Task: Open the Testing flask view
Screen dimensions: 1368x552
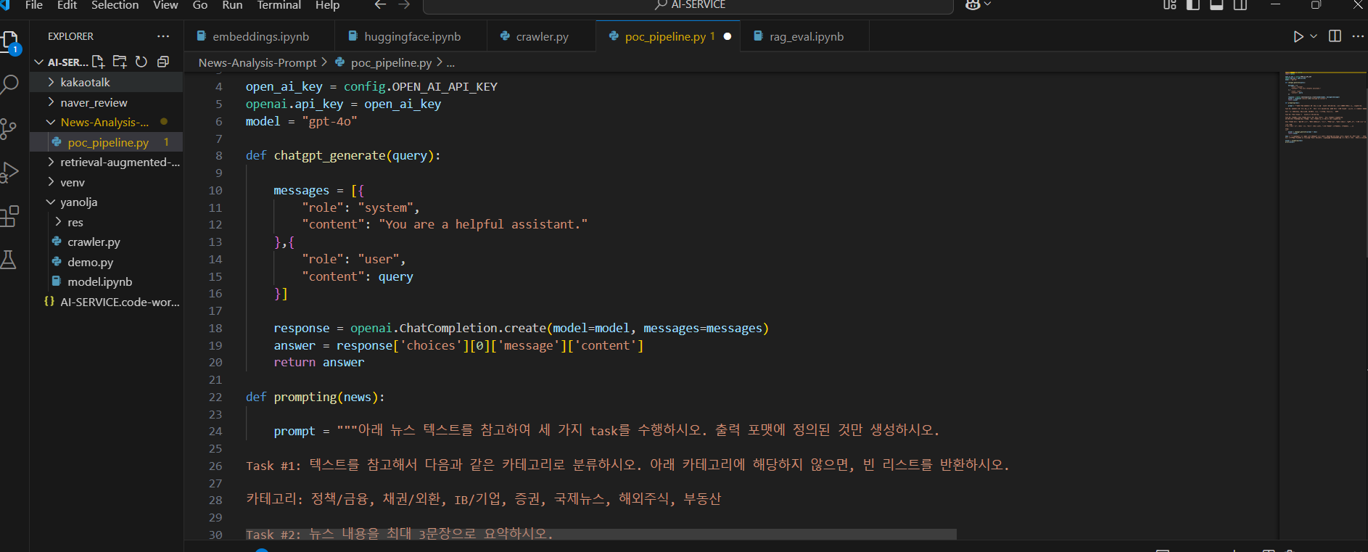Action: point(9,260)
